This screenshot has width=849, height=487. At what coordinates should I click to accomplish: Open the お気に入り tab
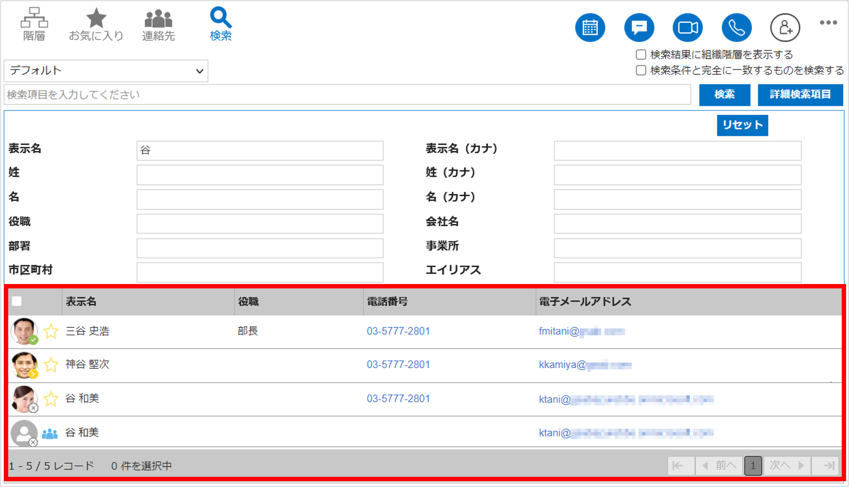point(96,24)
